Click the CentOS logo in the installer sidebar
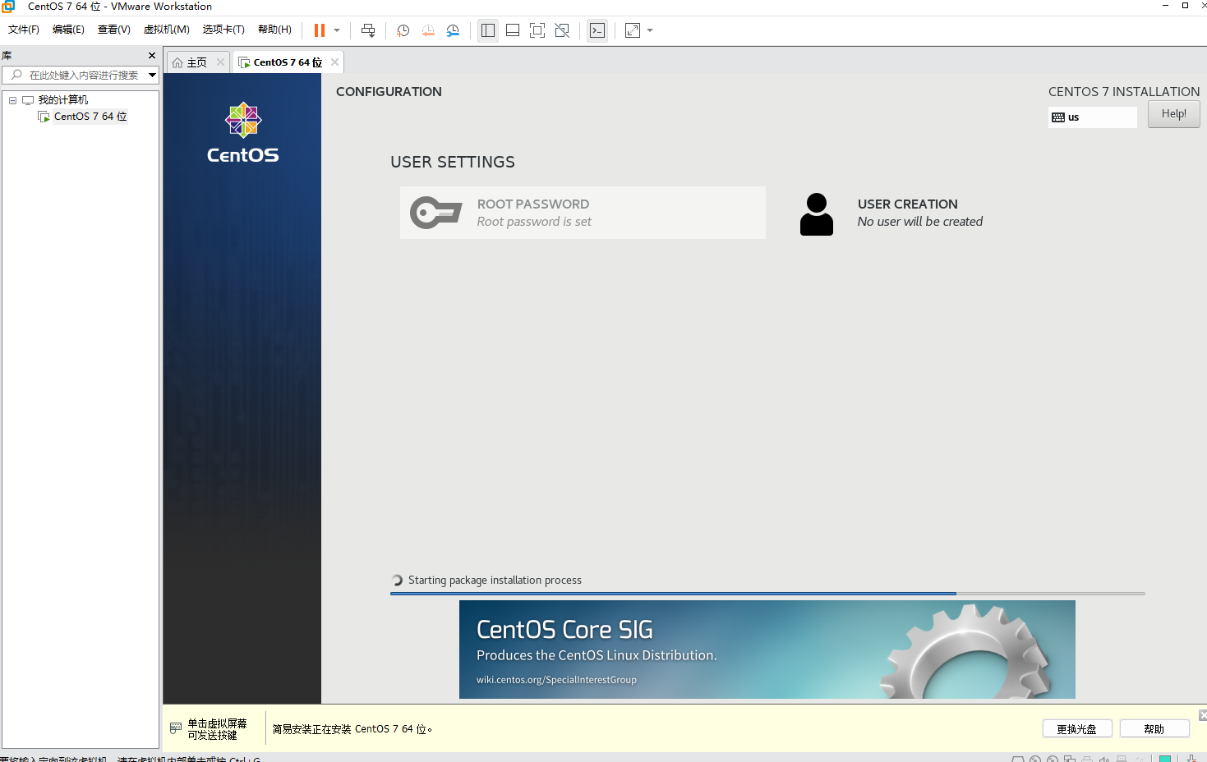The image size is (1207, 762). coord(243,133)
